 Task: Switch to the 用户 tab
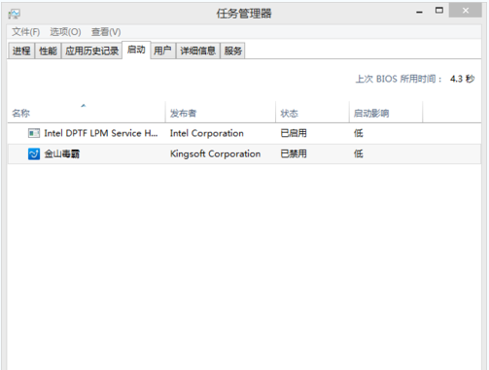(x=162, y=50)
